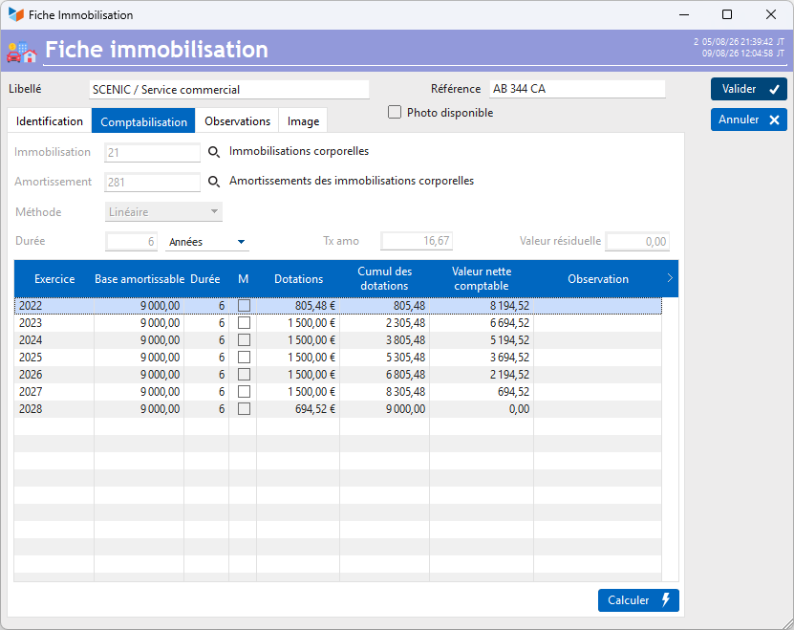
Task: Click in the Libellé text field
Action: [229, 90]
